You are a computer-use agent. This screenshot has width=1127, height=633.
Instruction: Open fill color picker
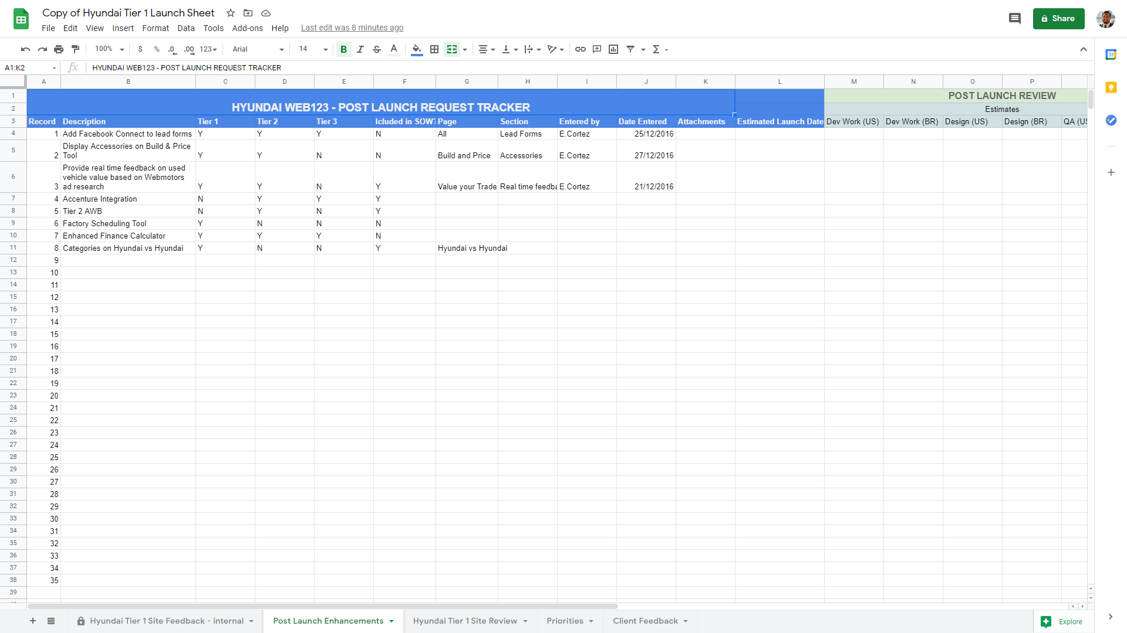417,49
